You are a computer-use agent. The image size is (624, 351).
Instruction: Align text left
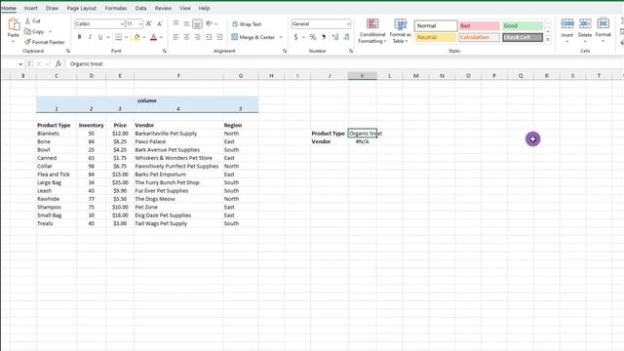(175, 37)
